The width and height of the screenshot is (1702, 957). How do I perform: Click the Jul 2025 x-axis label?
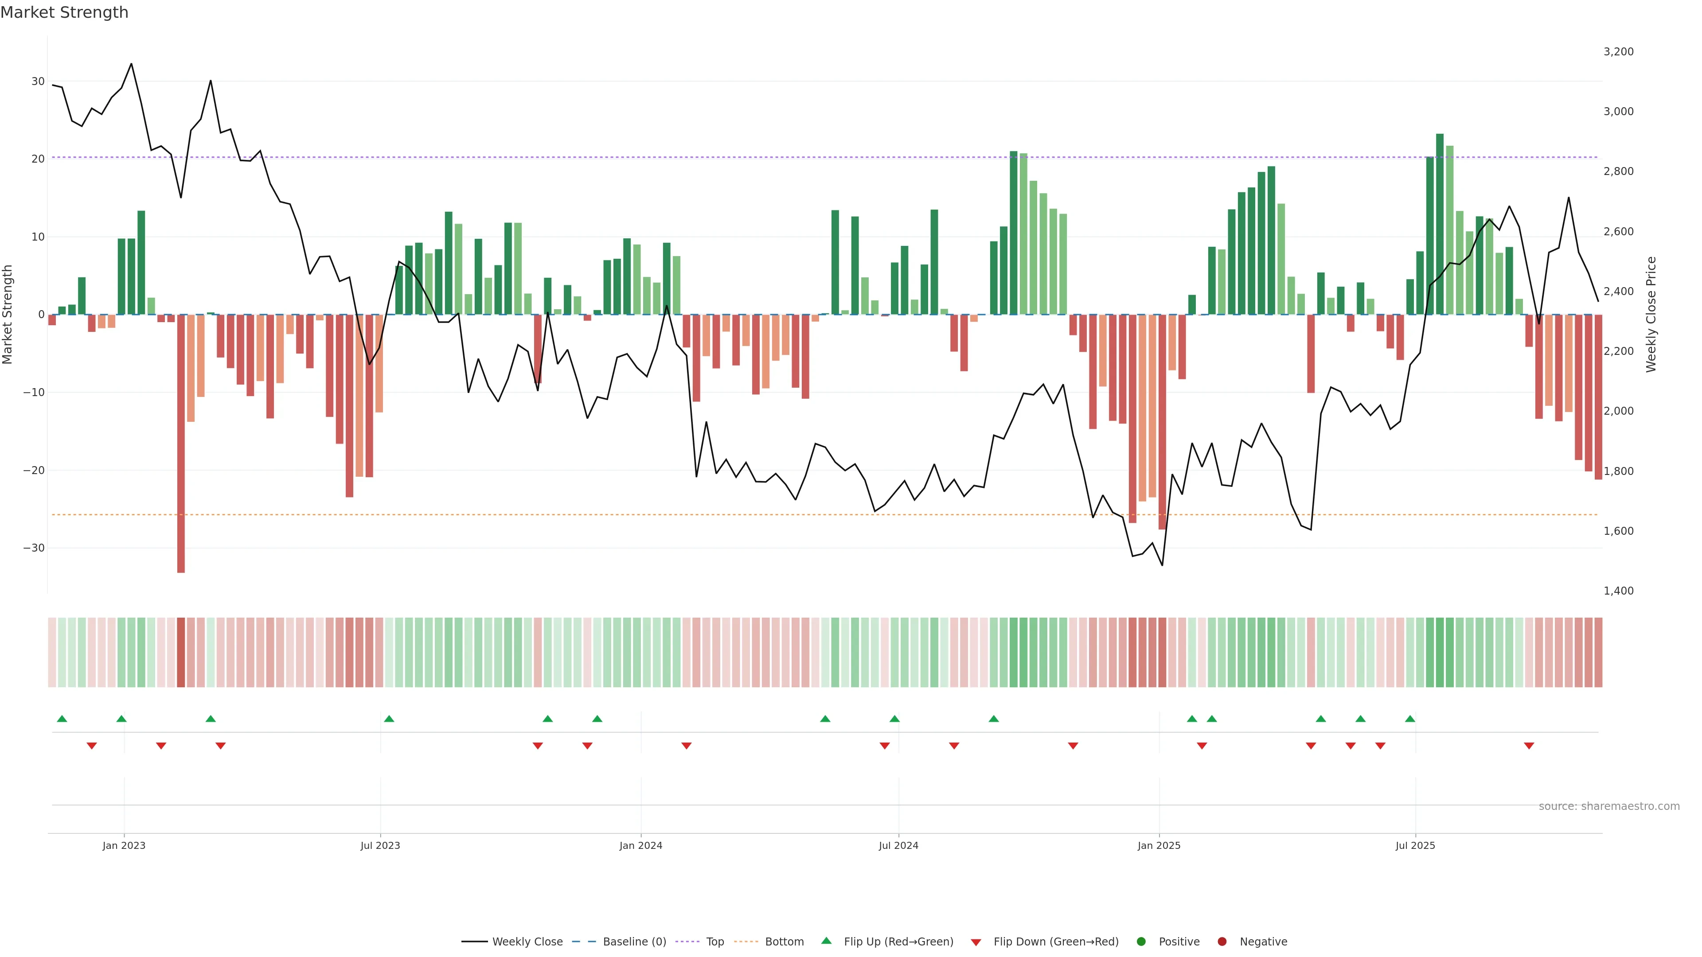1415,845
